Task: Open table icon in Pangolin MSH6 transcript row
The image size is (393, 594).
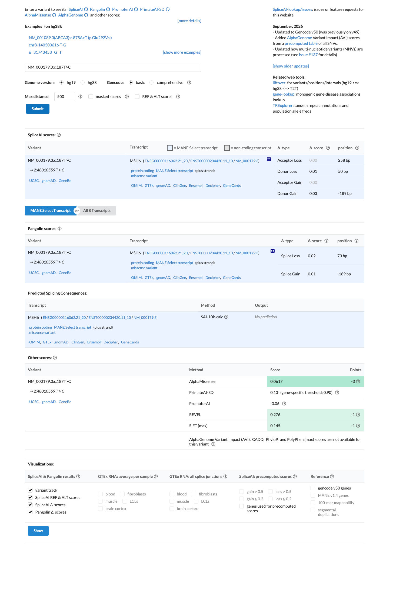Action: coord(273,251)
